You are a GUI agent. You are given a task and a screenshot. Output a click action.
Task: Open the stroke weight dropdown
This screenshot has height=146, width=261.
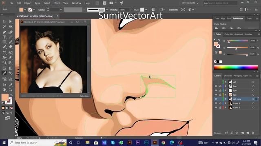click(x=61, y=10)
